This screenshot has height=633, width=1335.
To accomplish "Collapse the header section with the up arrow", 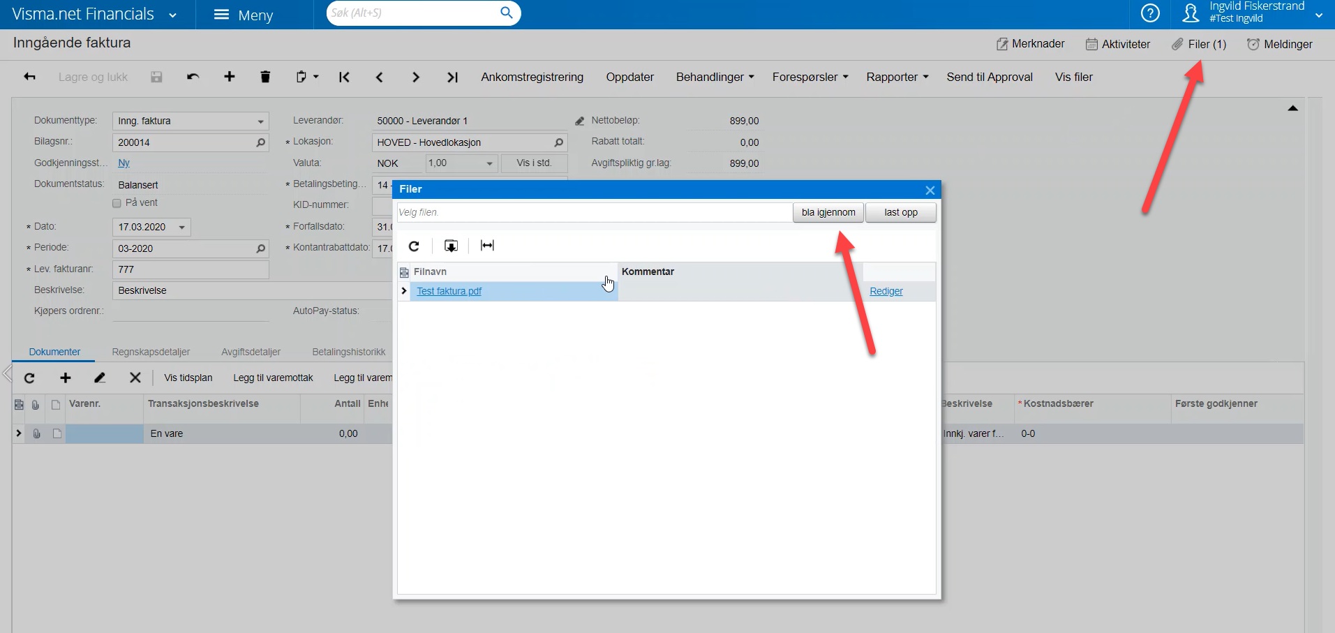I will pyautogui.click(x=1292, y=108).
